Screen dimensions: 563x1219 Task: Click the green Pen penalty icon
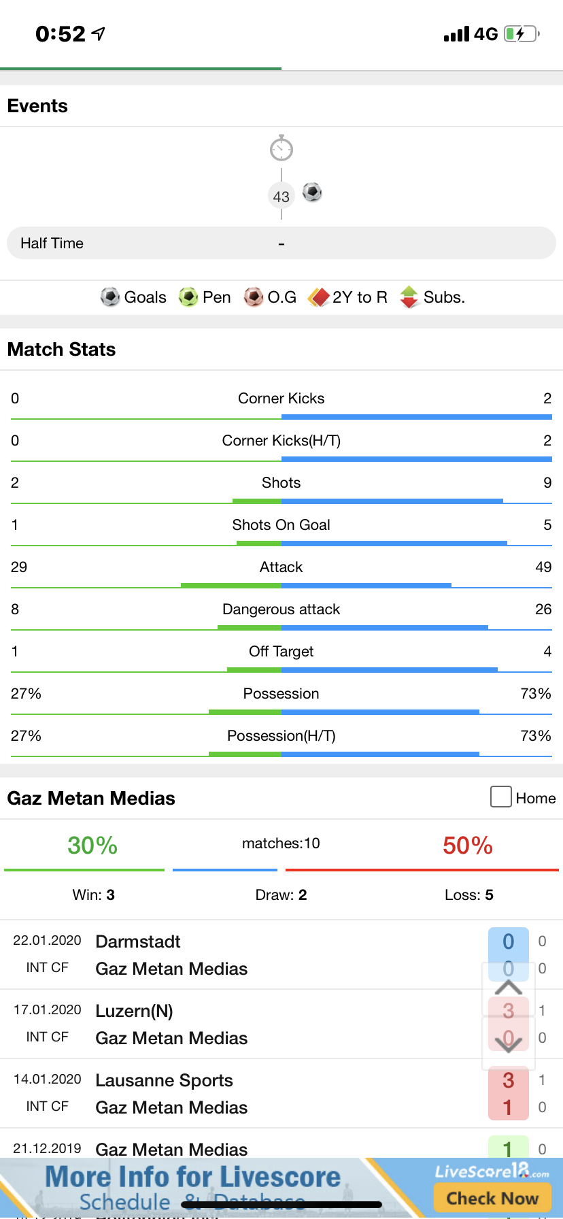[x=188, y=297]
